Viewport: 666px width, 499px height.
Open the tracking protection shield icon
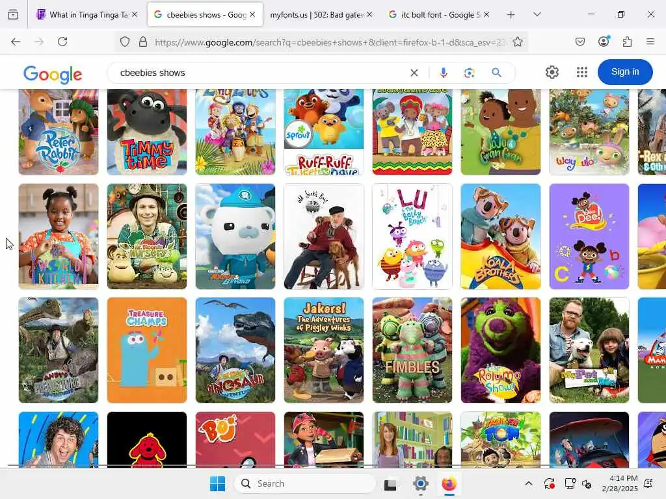[x=124, y=42]
